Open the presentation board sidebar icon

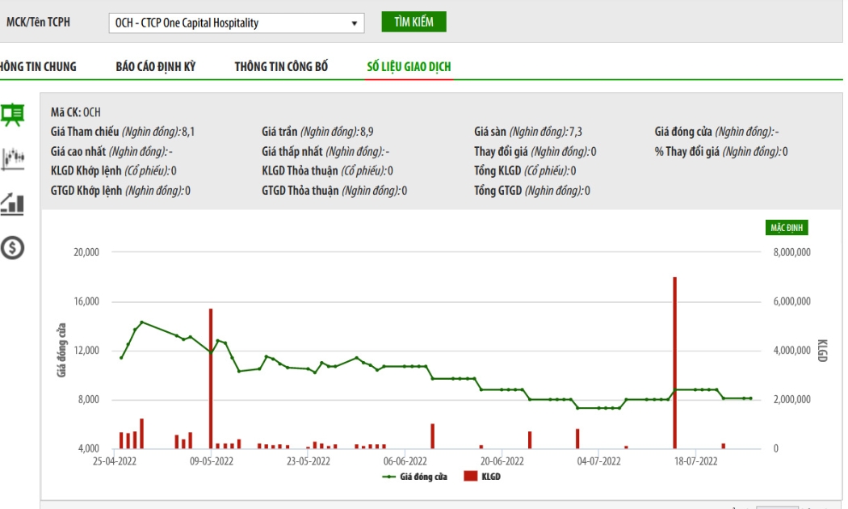tap(12, 114)
